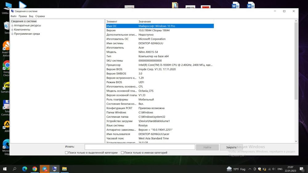Open first Word document on the desktop
The image size is (308, 173).
click(x=236, y=5)
